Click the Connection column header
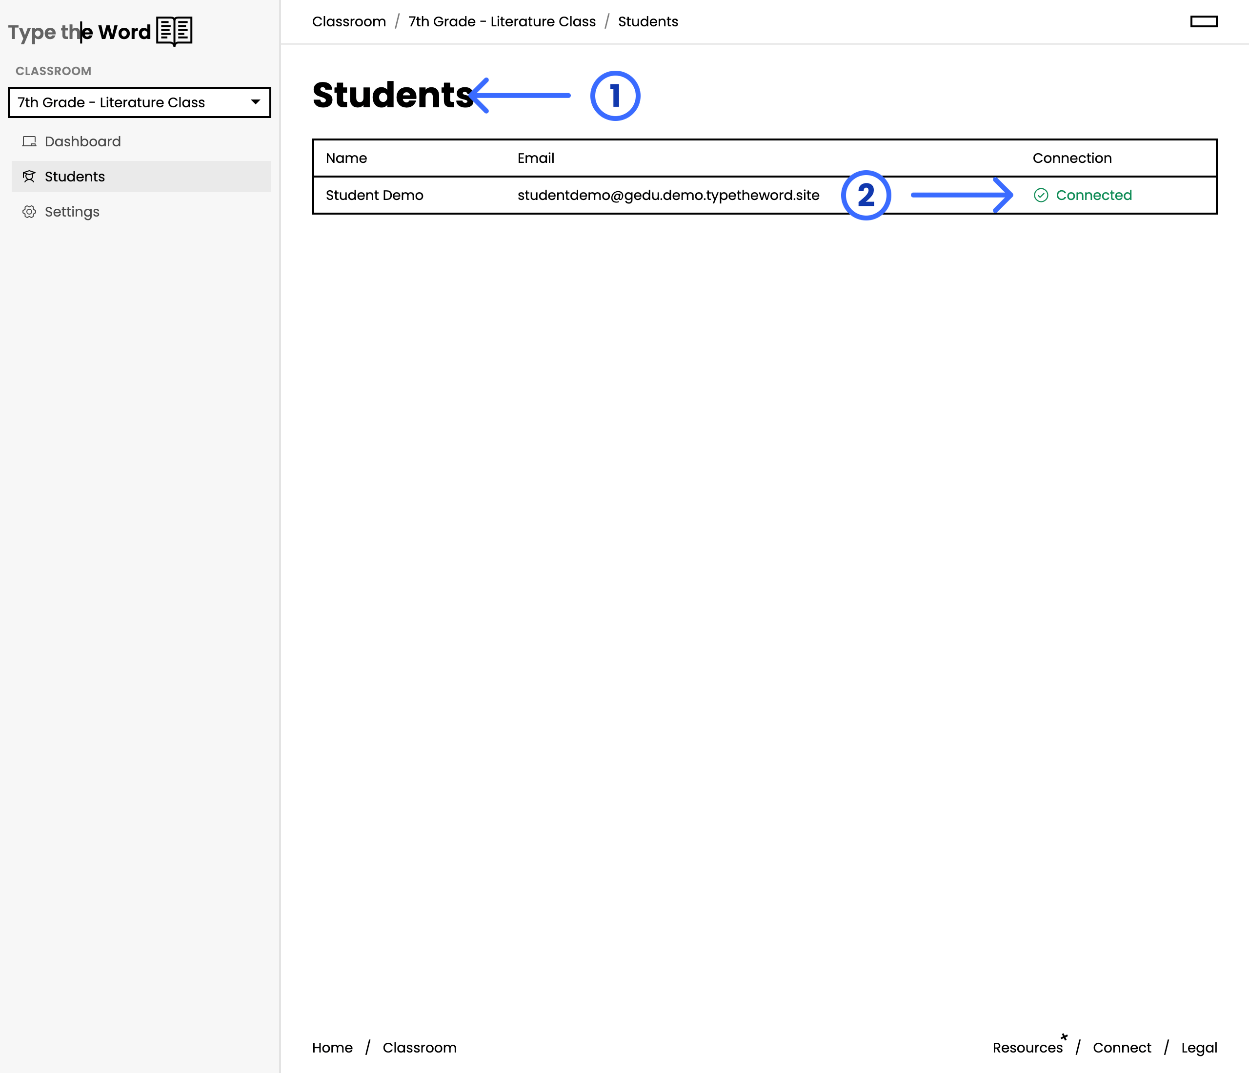 pos(1072,159)
